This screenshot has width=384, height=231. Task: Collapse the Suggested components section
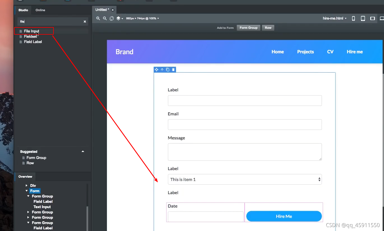[x=83, y=151]
